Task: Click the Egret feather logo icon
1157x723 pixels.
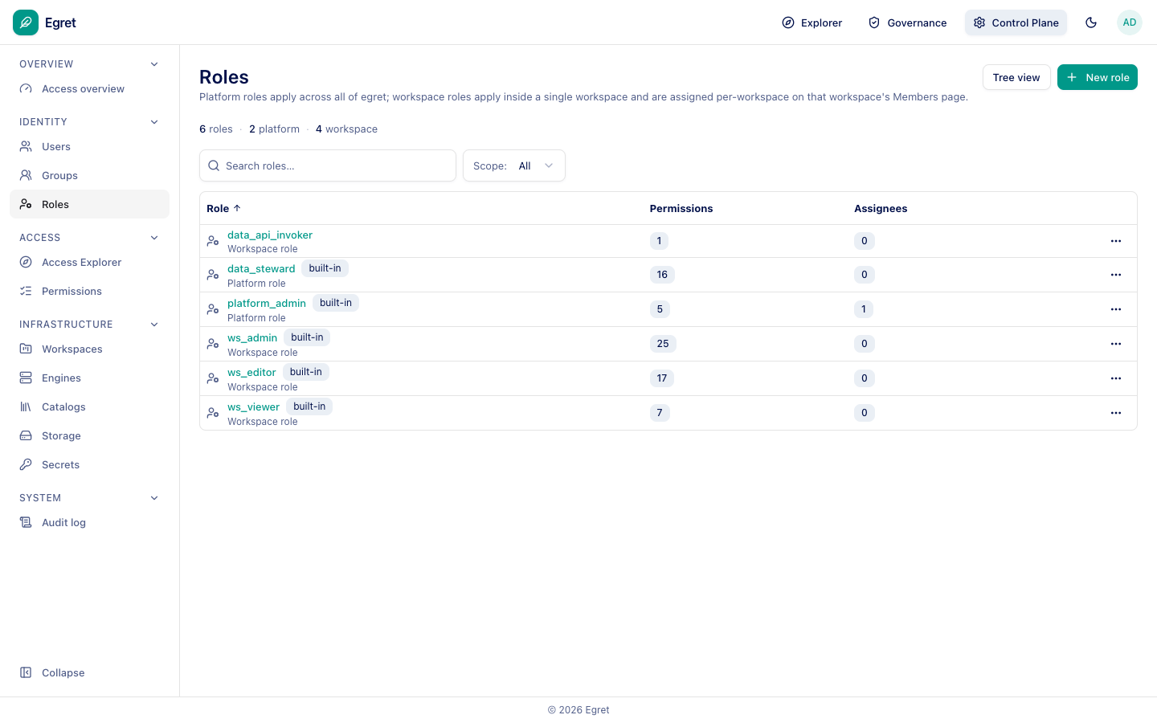Action: point(26,22)
